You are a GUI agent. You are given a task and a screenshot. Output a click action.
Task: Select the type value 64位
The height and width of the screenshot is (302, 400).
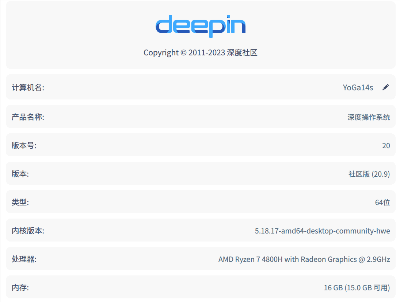382,202
